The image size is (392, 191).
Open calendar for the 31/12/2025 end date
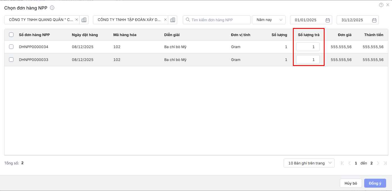(374, 20)
